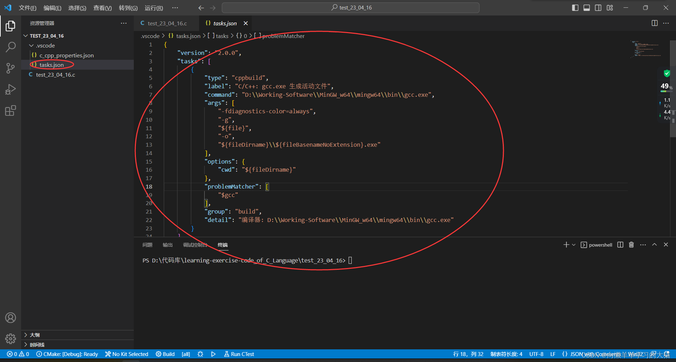The width and height of the screenshot is (676, 362).
Task: Kill the terminal with trash icon
Action: click(631, 245)
